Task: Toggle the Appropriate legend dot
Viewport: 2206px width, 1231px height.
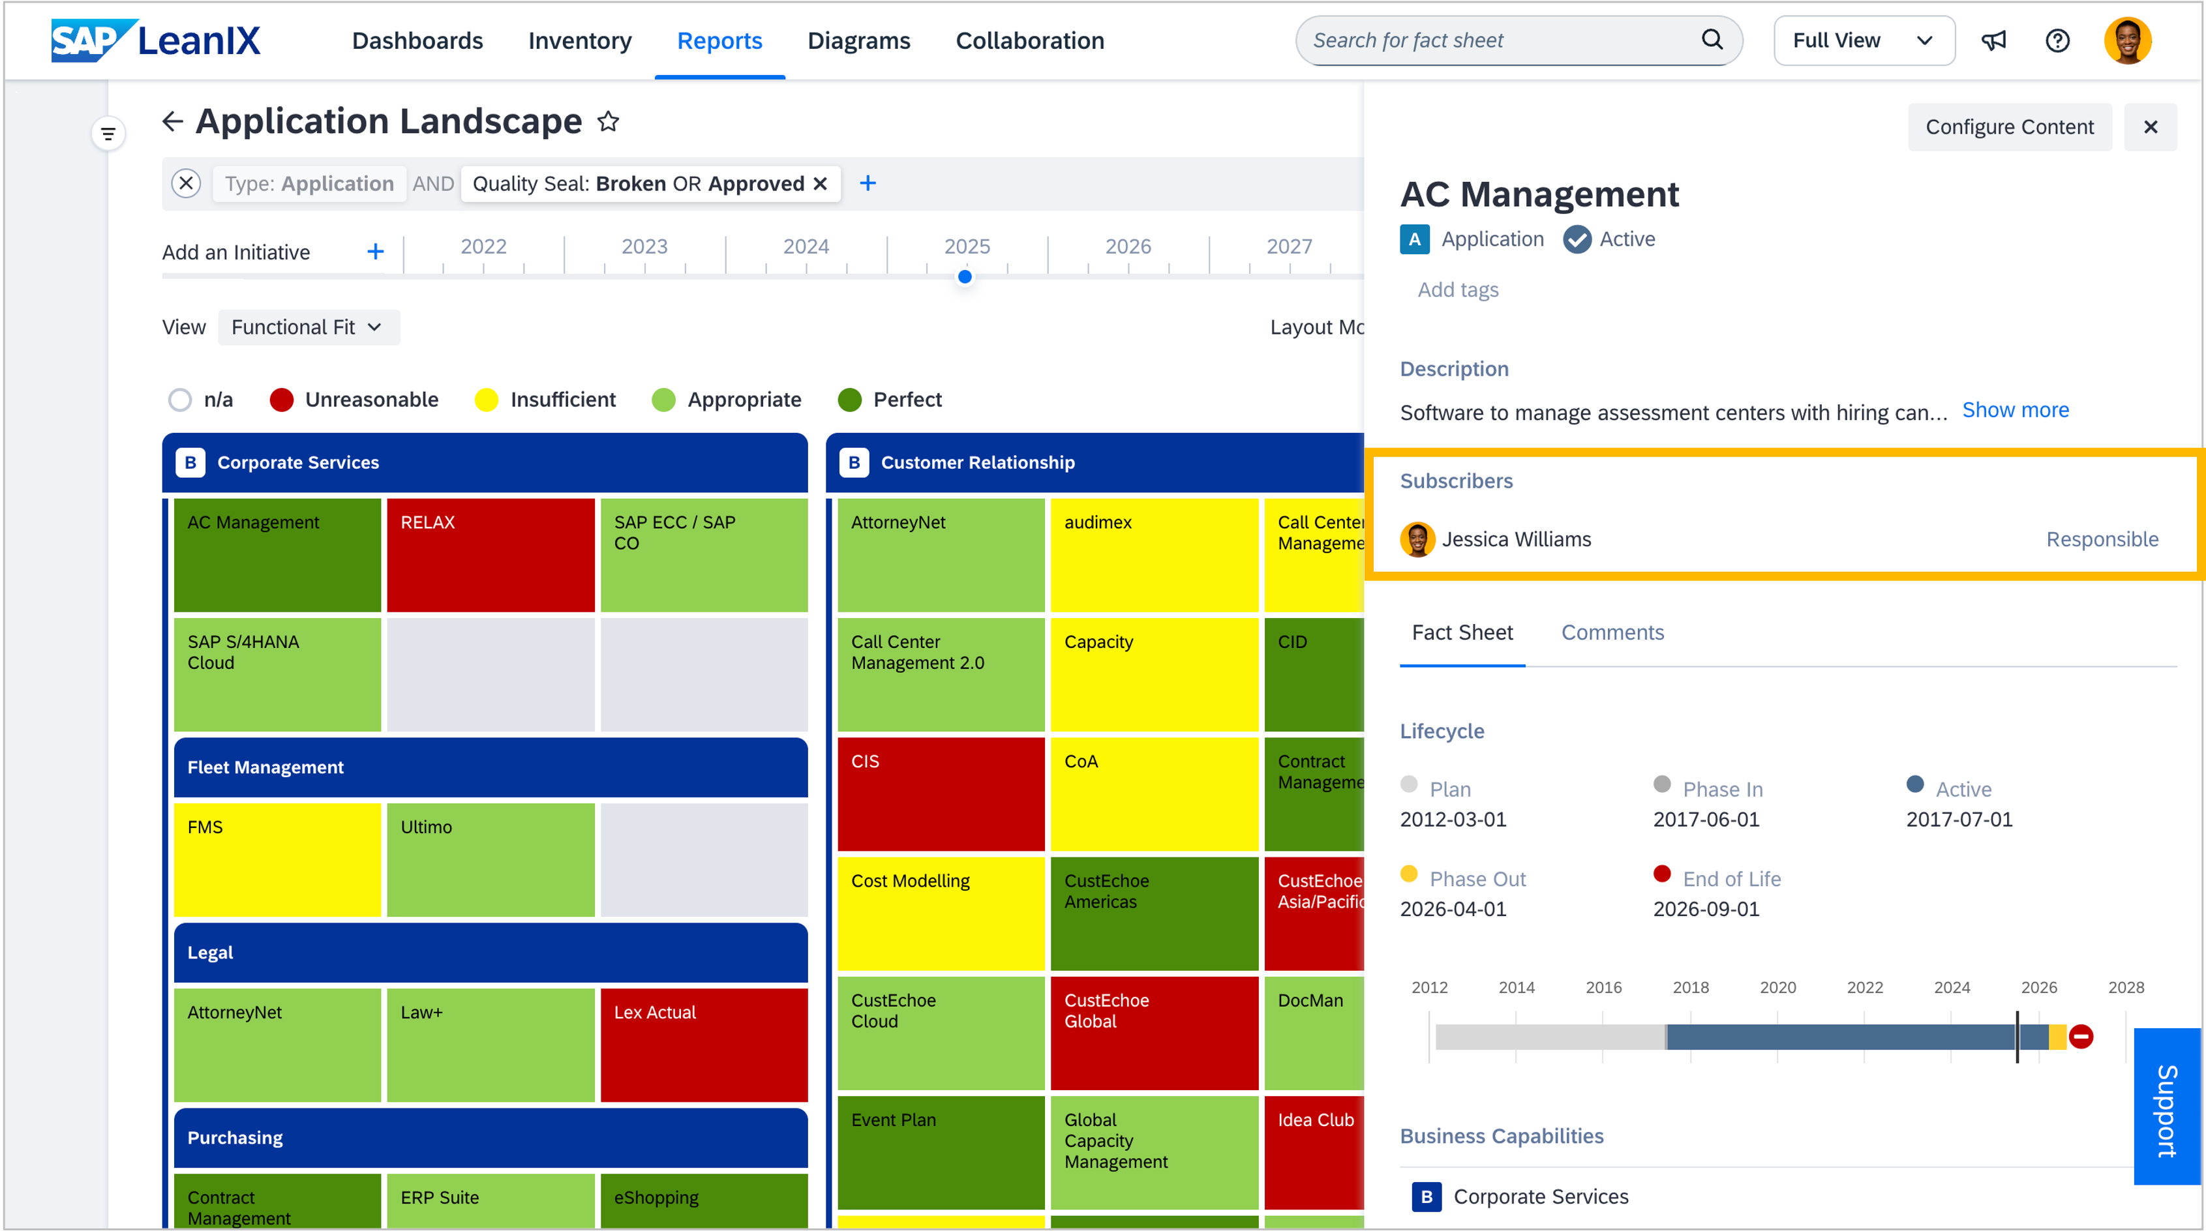Action: 663,400
